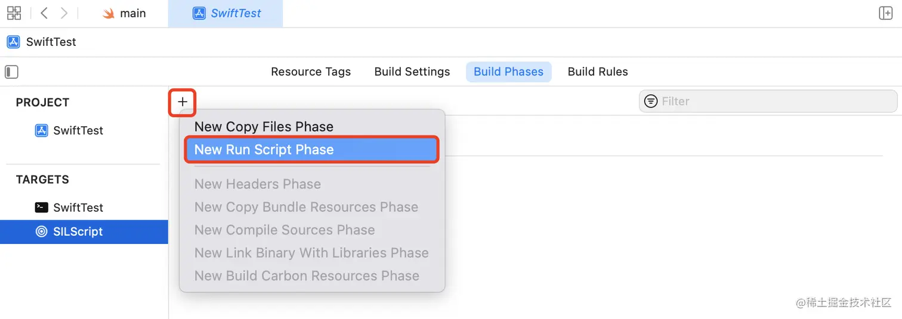
Task: Open the main Swift file tab
Action: pyautogui.click(x=124, y=13)
